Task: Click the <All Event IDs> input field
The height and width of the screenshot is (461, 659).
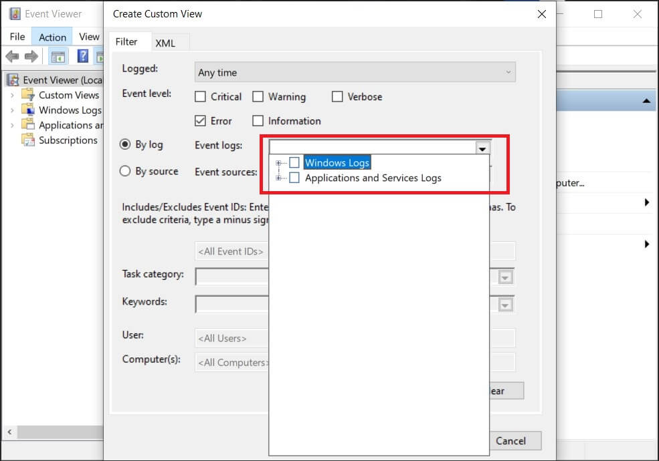Action: point(231,251)
